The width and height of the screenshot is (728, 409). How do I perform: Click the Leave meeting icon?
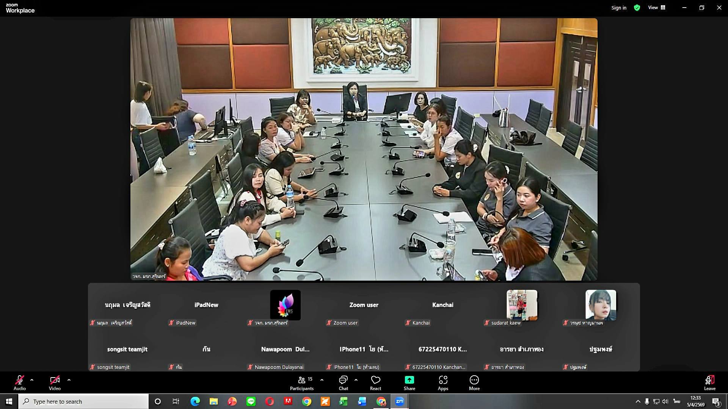click(709, 380)
